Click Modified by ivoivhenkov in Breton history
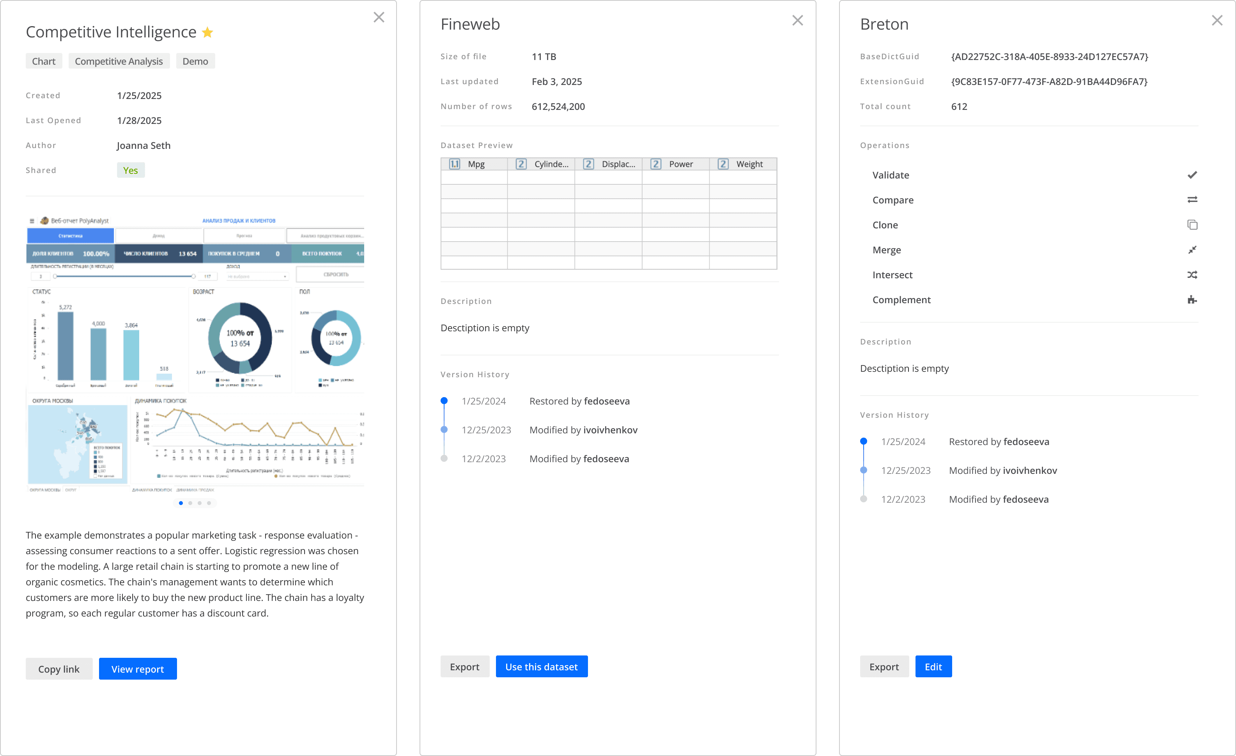This screenshot has height=756, width=1236. tap(1003, 470)
